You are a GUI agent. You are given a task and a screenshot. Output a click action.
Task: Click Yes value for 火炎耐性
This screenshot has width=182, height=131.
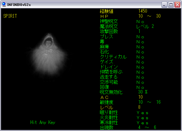point(142,118)
